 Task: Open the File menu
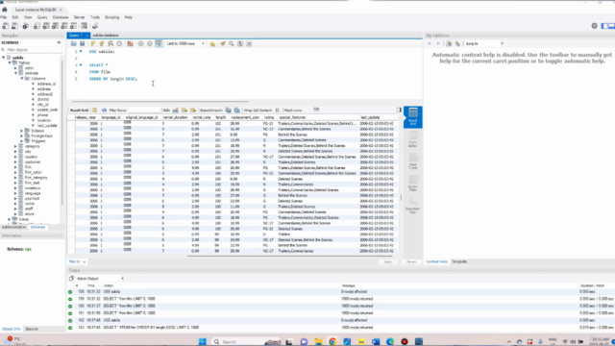4,17
